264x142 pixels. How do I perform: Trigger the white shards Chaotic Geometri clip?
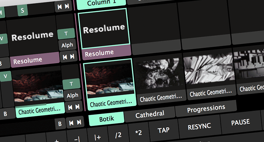(x=209, y=69)
